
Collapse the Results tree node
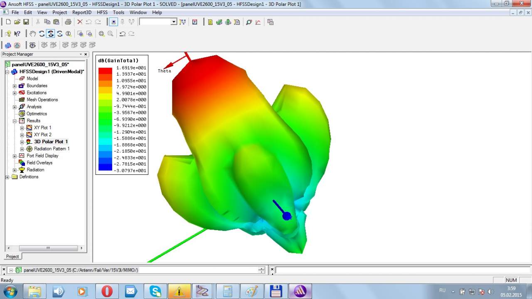(x=15, y=121)
